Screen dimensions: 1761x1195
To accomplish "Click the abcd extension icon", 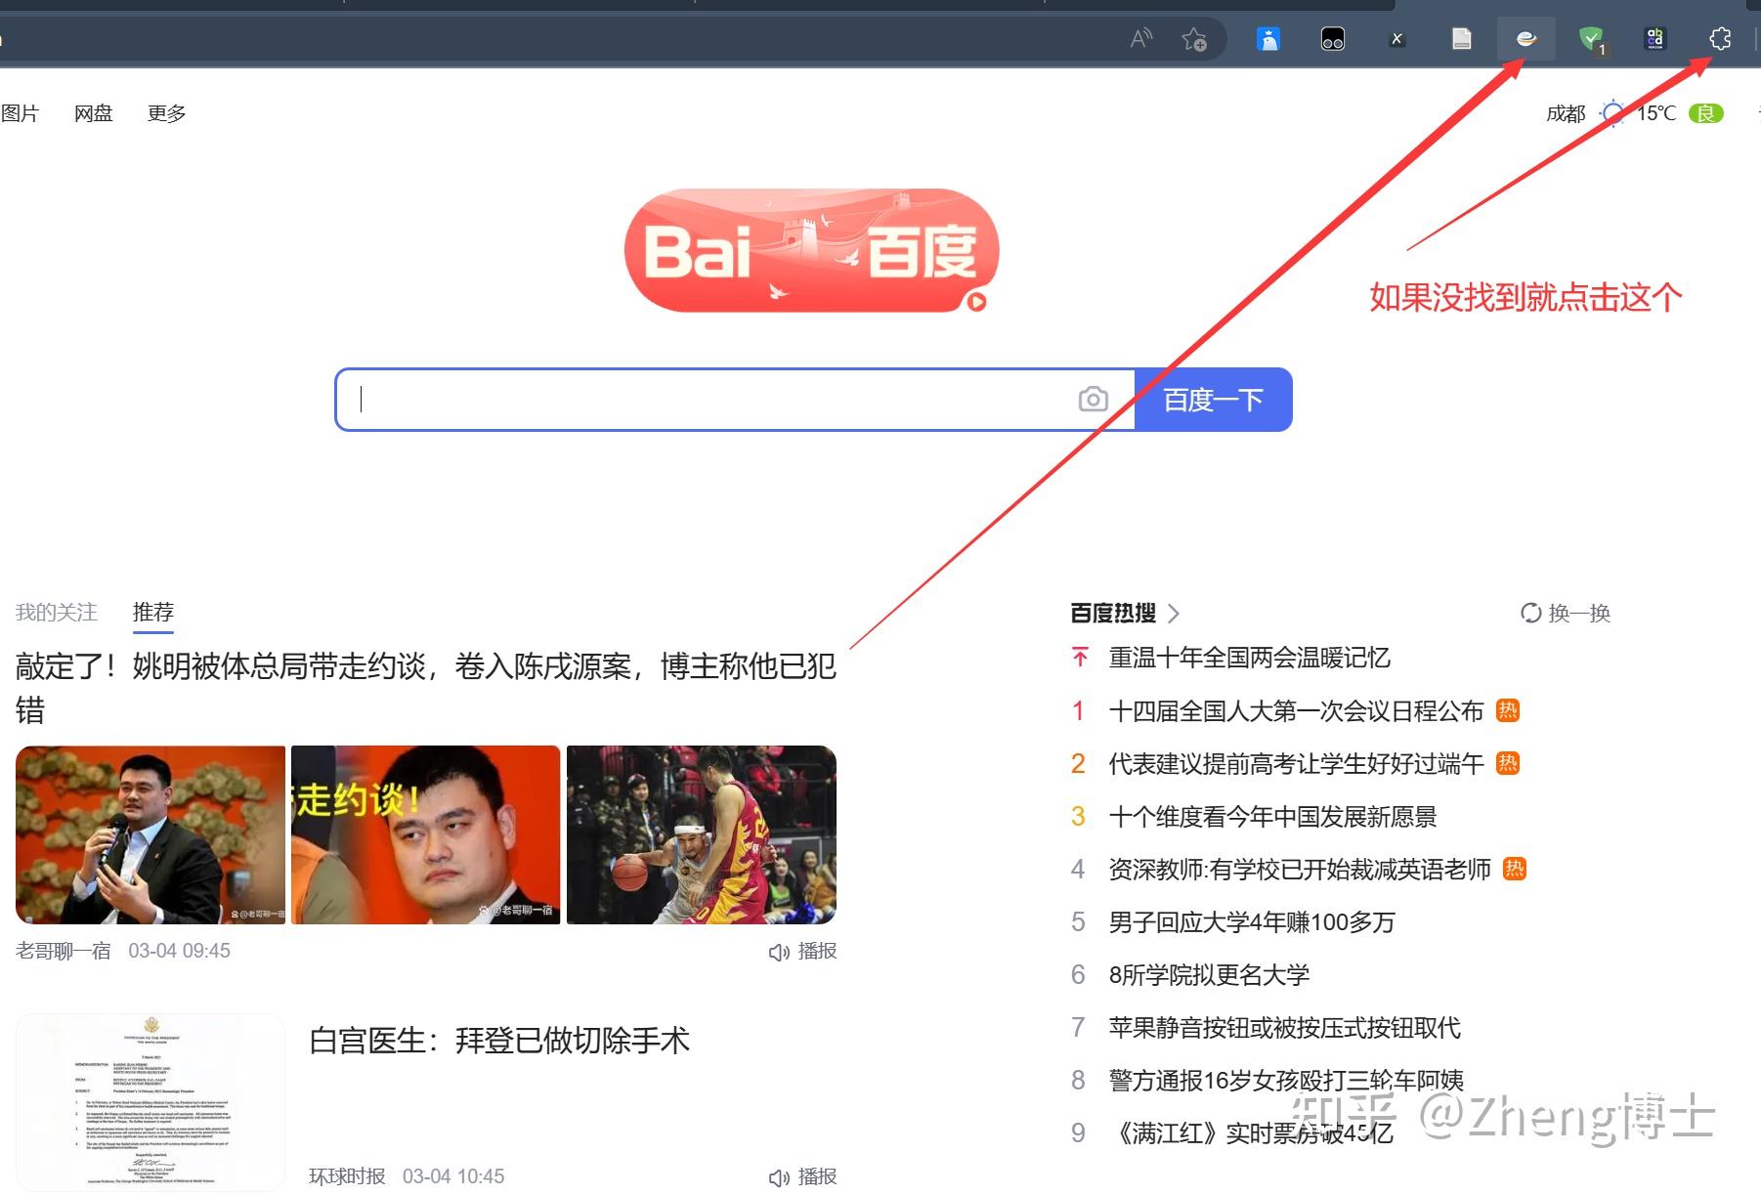I will [1655, 39].
